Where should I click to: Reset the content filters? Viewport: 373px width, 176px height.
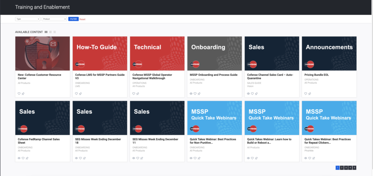pyautogui.click(x=82, y=19)
